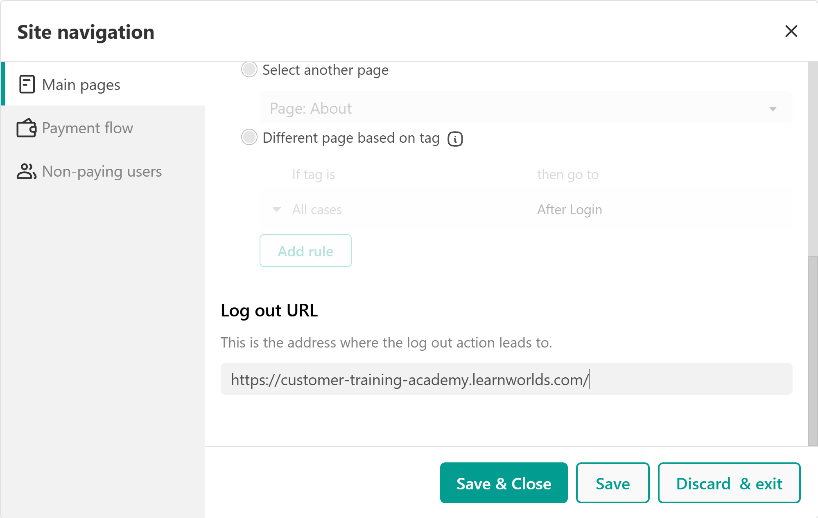Click Discard & exit
The image size is (818, 518).
click(x=729, y=483)
